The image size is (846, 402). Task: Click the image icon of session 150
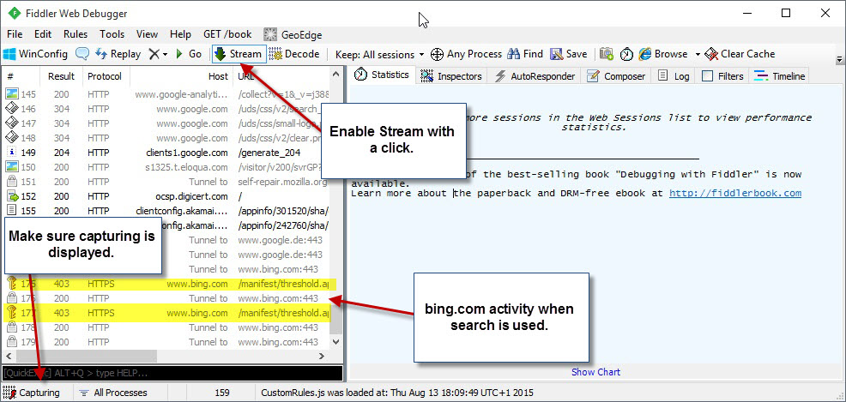pyautogui.click(x=11, y=167)
